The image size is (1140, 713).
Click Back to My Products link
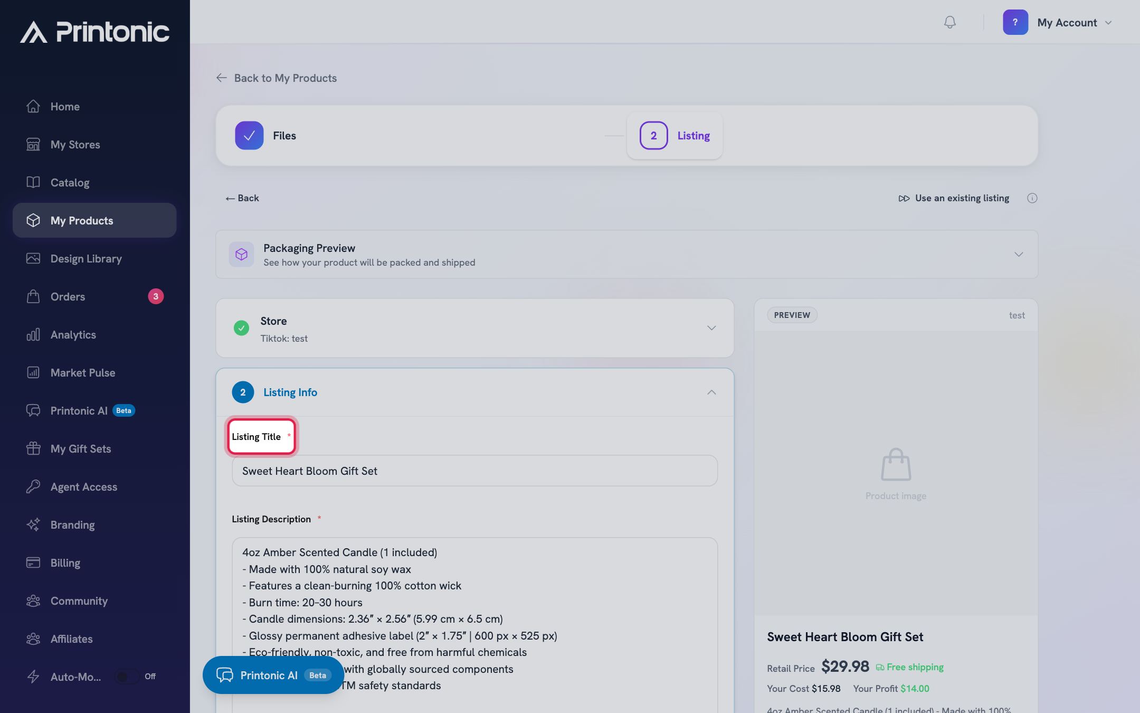point(276,78)
